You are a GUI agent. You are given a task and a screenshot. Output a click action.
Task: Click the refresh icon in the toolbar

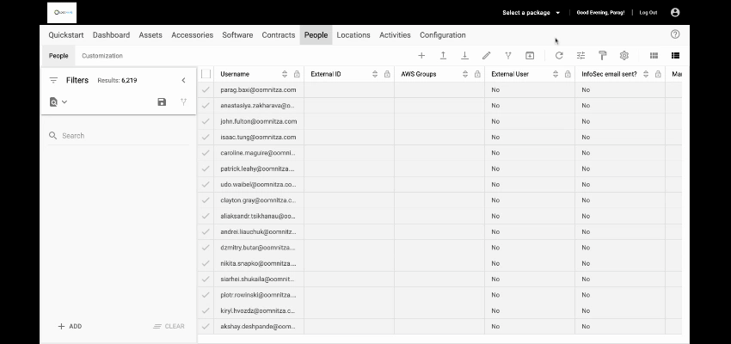click(559, 56)
